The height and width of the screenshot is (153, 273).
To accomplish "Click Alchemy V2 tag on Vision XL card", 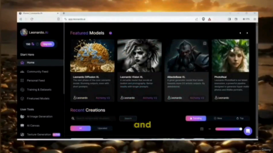I will pyautogui.click(x=150, y=98).
